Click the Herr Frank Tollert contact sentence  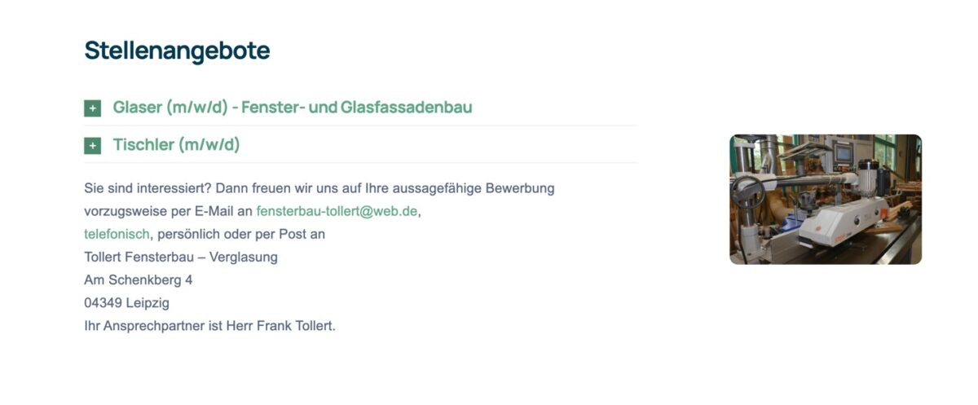pyautogui.click(x=209, y=325)
